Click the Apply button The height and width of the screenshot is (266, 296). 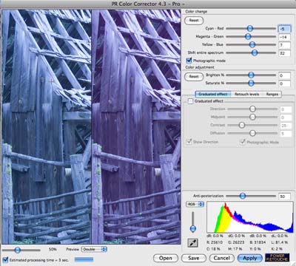[249, 258]
